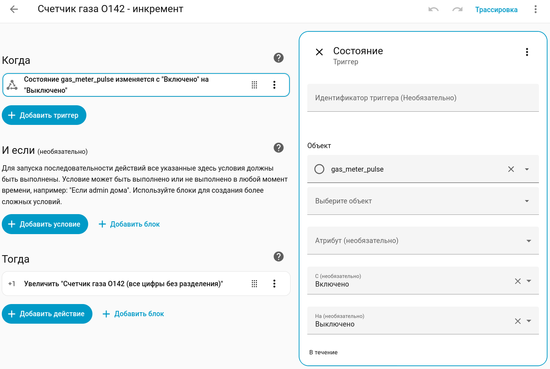Open help for the Когда section
This screenshot has width=550, height=369.
(278, 58)
